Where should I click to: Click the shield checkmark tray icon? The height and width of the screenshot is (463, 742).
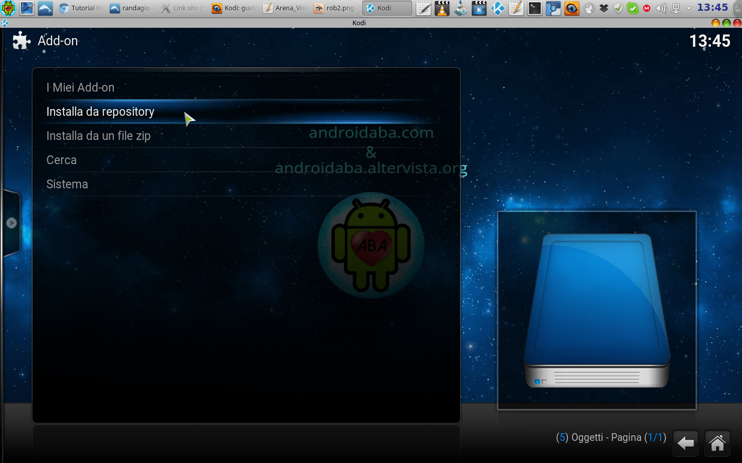[618, 8]
